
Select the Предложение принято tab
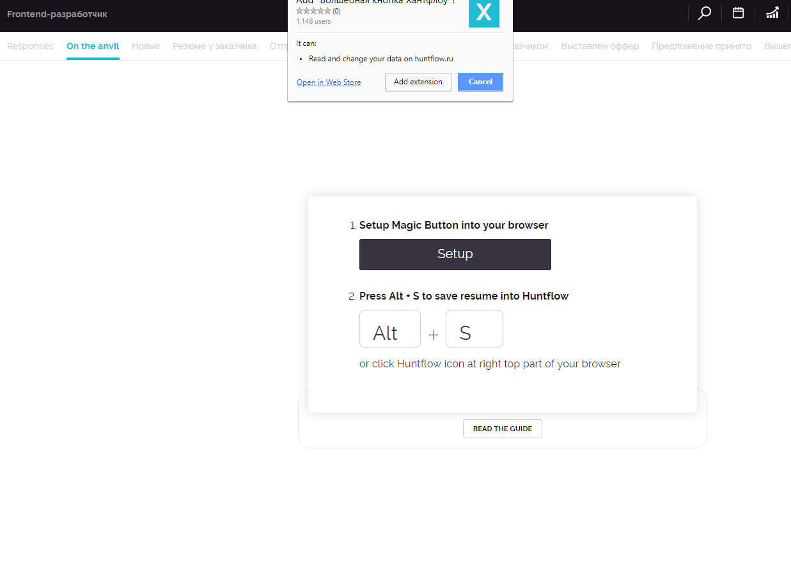(701, 46)
